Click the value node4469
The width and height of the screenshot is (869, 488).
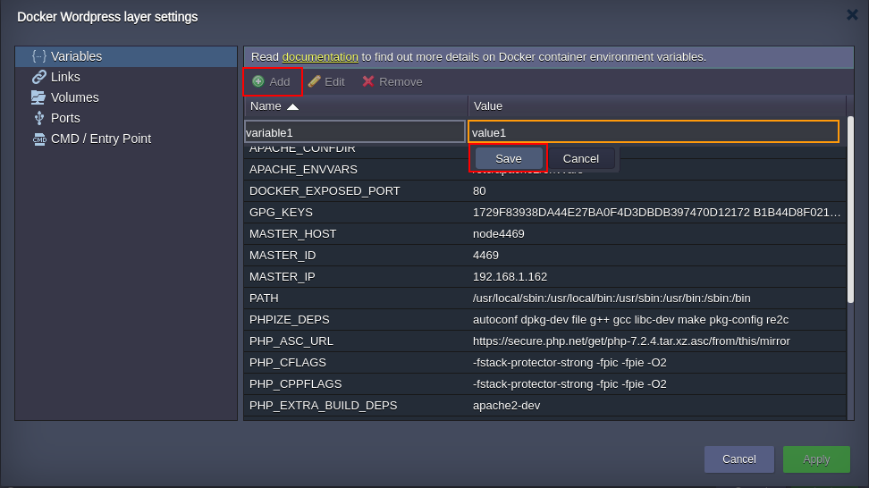tap(498, 234)
